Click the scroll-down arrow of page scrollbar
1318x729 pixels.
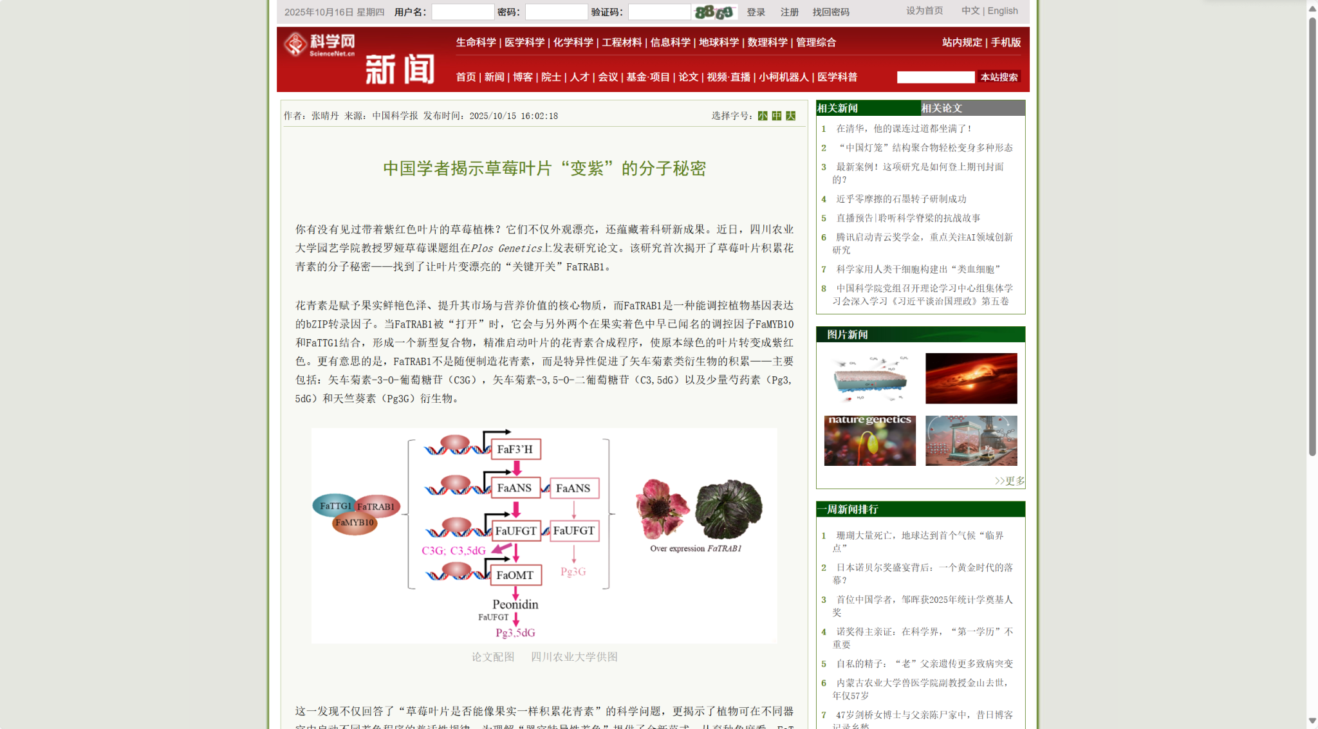pyautogui.click(x=1312, y=721)
